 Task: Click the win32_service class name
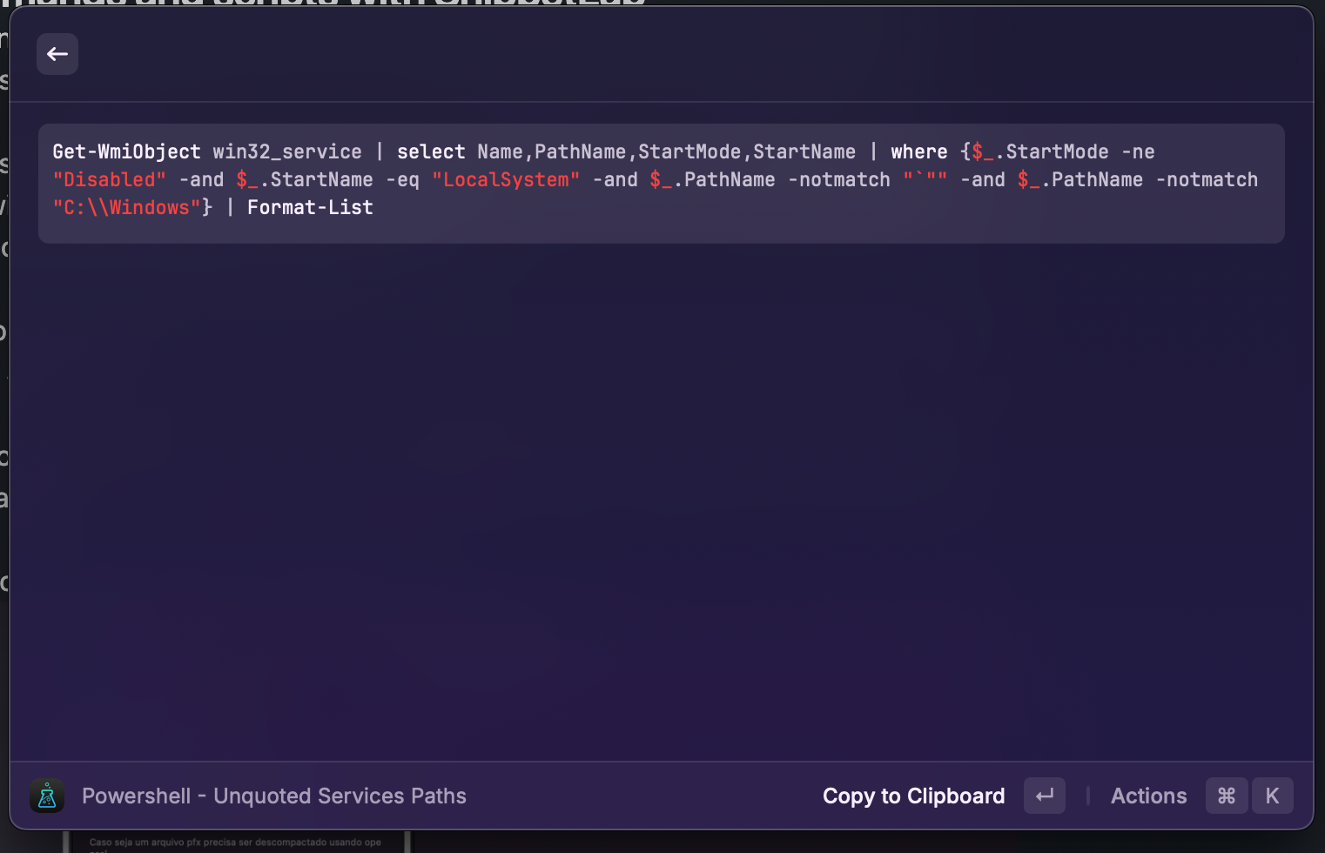click(286, 151)
